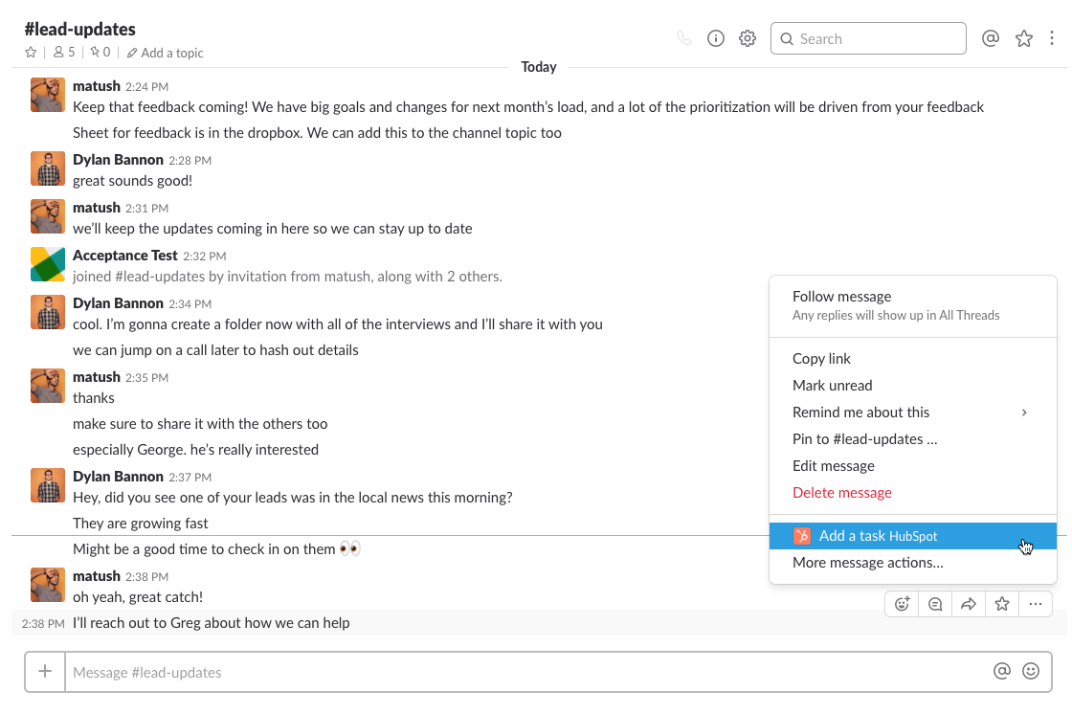Click Dylan Bannon avatar at 2:37 PM

pyautogui.click(x=48, y=485)
